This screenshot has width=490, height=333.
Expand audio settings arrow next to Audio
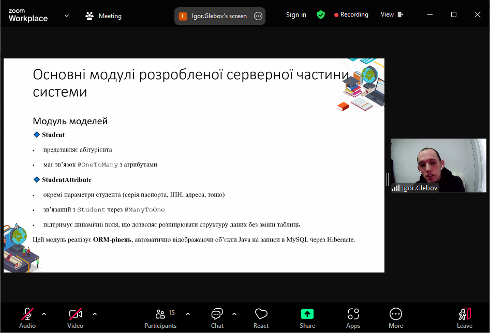(44, 314)
